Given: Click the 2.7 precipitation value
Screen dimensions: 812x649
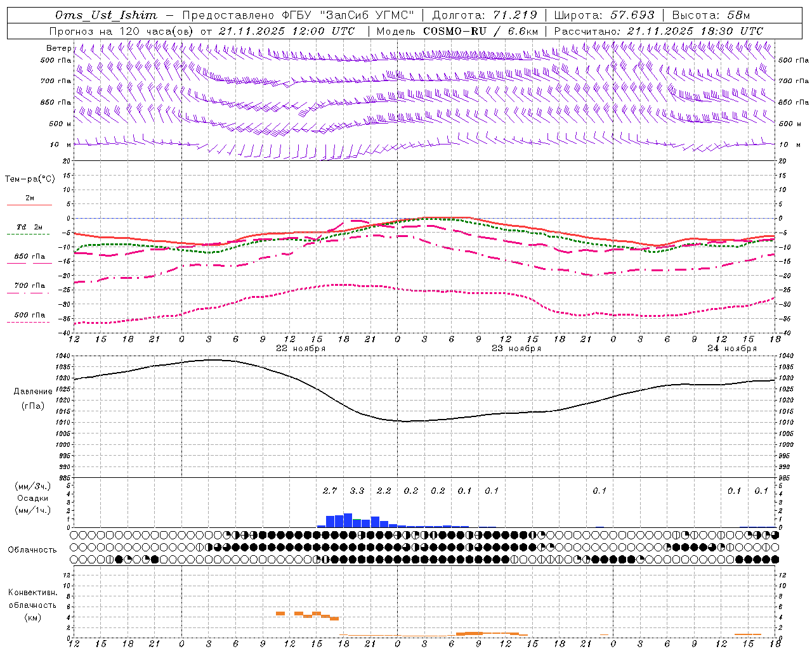Looking at the screenshot, I should point(330,491).
